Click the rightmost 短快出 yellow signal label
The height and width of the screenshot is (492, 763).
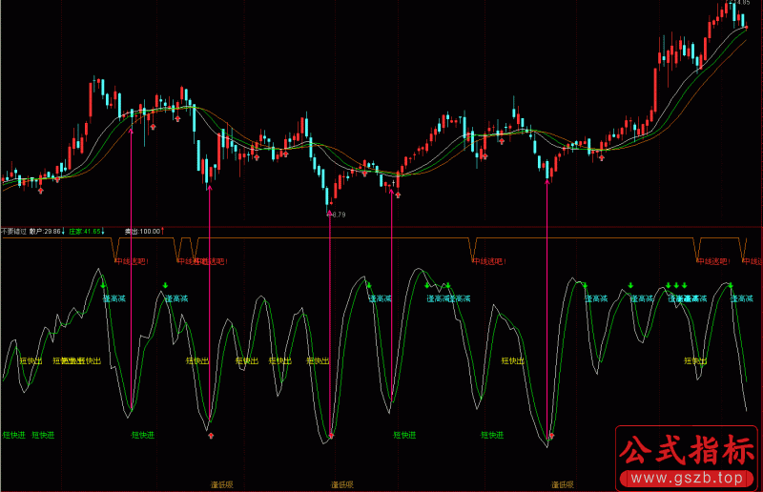click(x=696, y=361)
